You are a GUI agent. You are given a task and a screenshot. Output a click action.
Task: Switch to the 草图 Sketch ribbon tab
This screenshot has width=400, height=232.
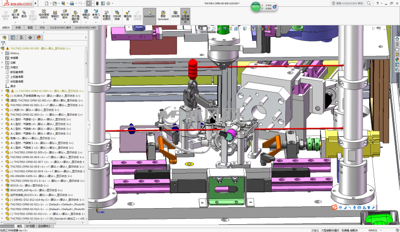point(30,27)
